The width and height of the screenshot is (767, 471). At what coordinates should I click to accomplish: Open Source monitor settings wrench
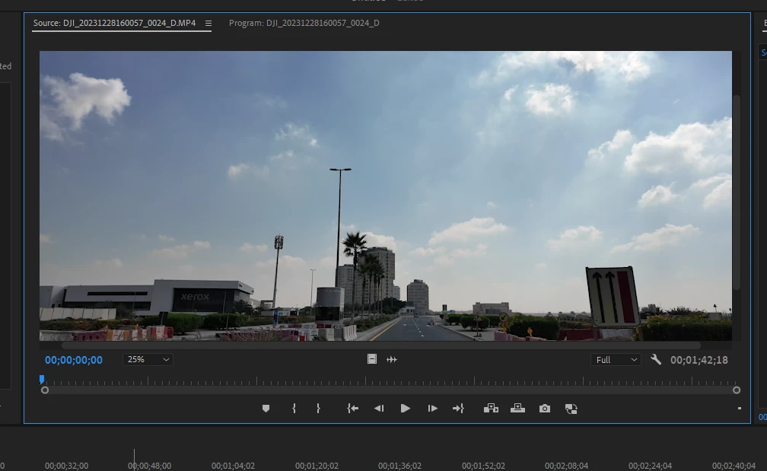[x=656, y=359]
